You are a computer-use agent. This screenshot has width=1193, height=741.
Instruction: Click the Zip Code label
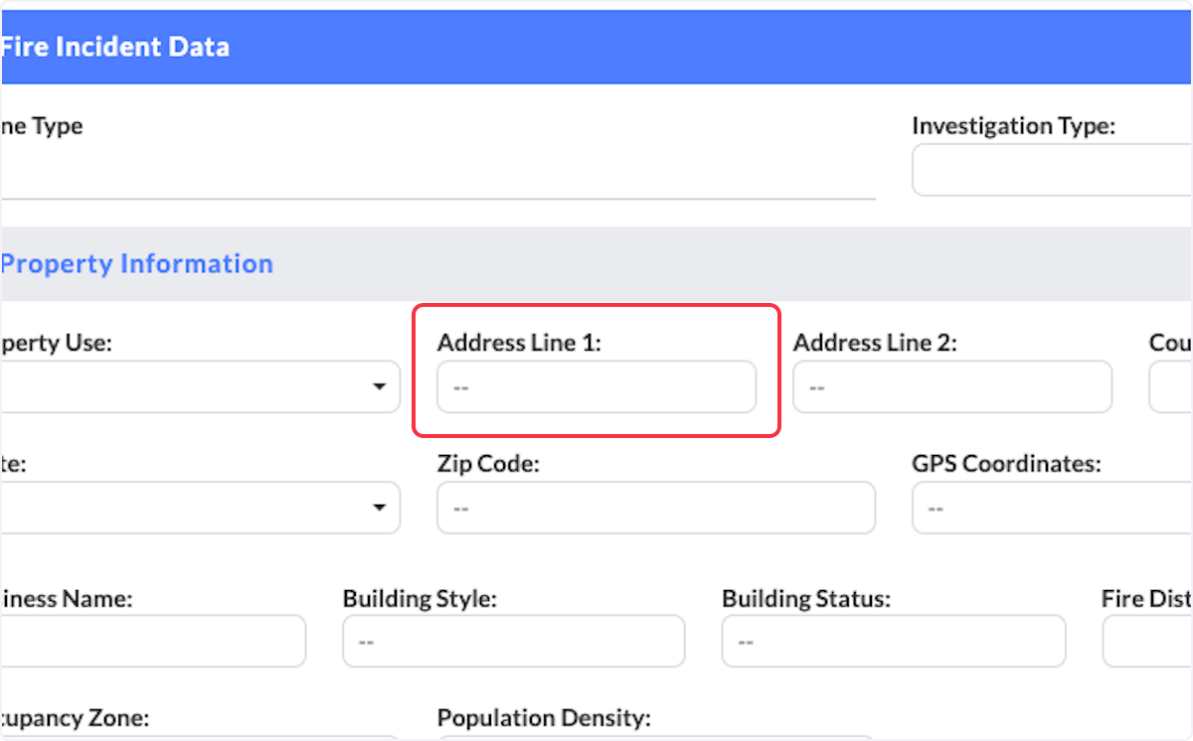click(488, 464)
